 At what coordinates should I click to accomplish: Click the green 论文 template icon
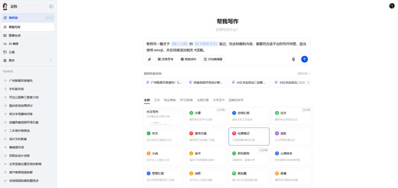(x=277, y=113)
